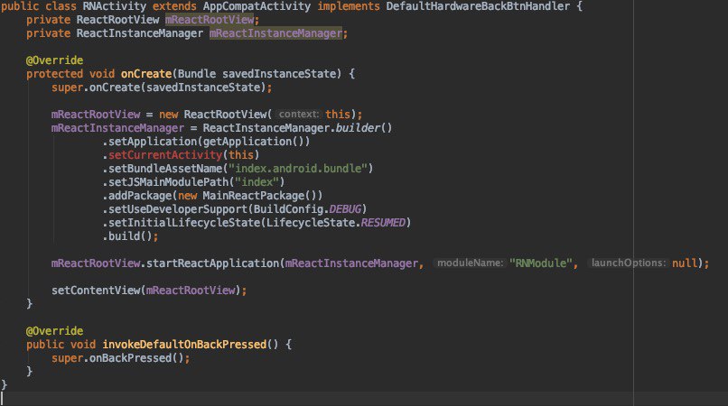Click mReactRootView inside setContentView

click(191, 291)
